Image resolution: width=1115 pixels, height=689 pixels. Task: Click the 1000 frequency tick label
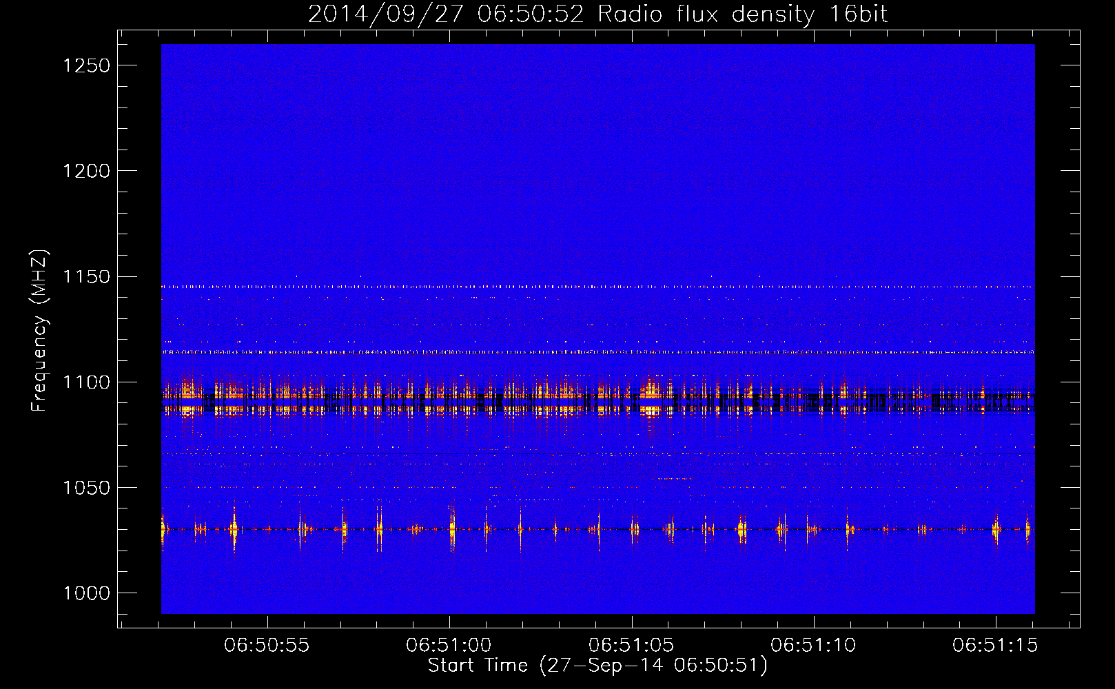[x=87, y=593]
